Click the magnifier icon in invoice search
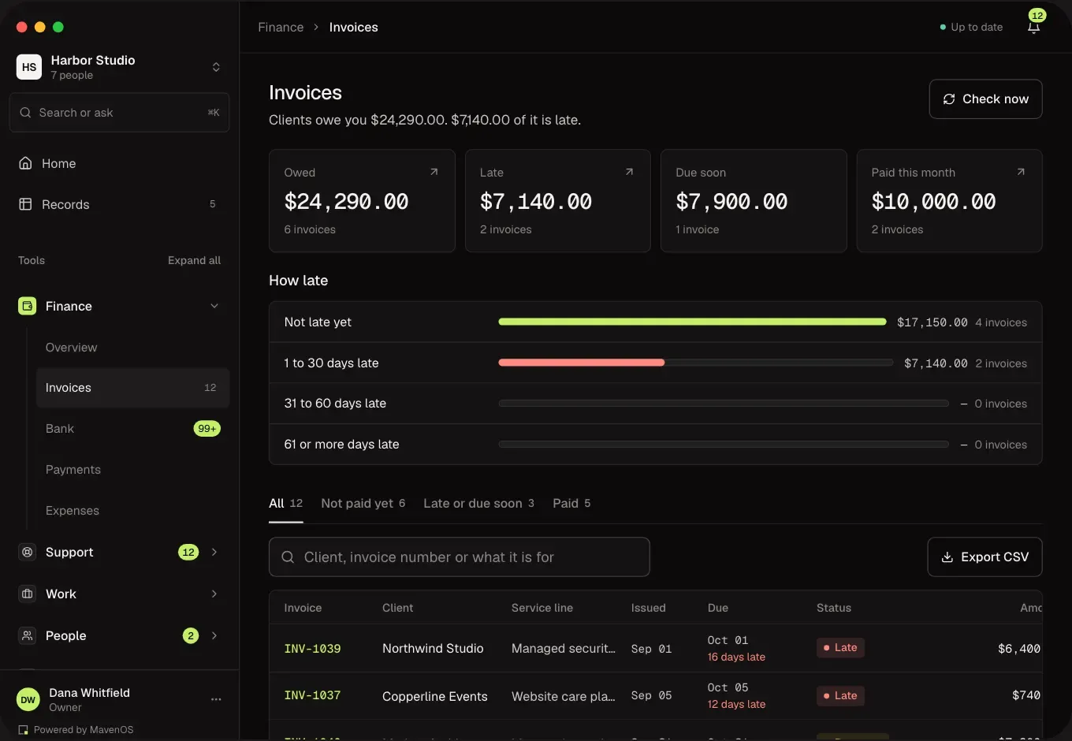 tap(288, 557)
